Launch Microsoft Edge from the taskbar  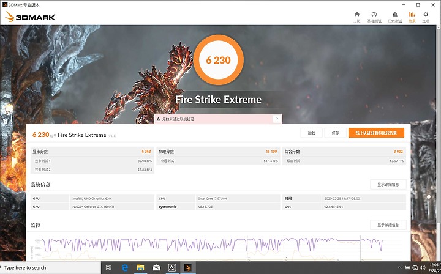coord(125,268)
